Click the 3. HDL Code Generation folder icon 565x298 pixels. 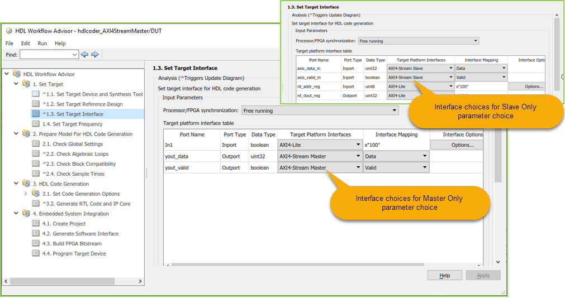pyautogui.click(x=26, y=184)
